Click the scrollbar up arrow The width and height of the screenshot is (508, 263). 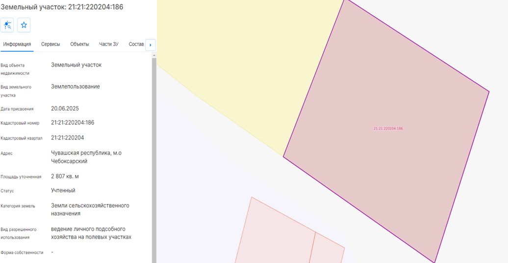154,55
